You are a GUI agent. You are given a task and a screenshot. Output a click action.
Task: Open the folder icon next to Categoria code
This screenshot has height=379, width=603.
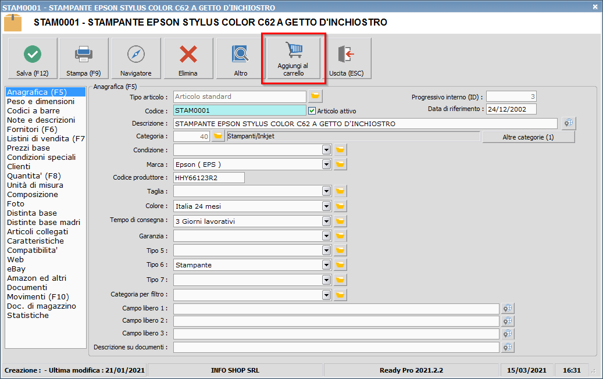tap(218, 136)
